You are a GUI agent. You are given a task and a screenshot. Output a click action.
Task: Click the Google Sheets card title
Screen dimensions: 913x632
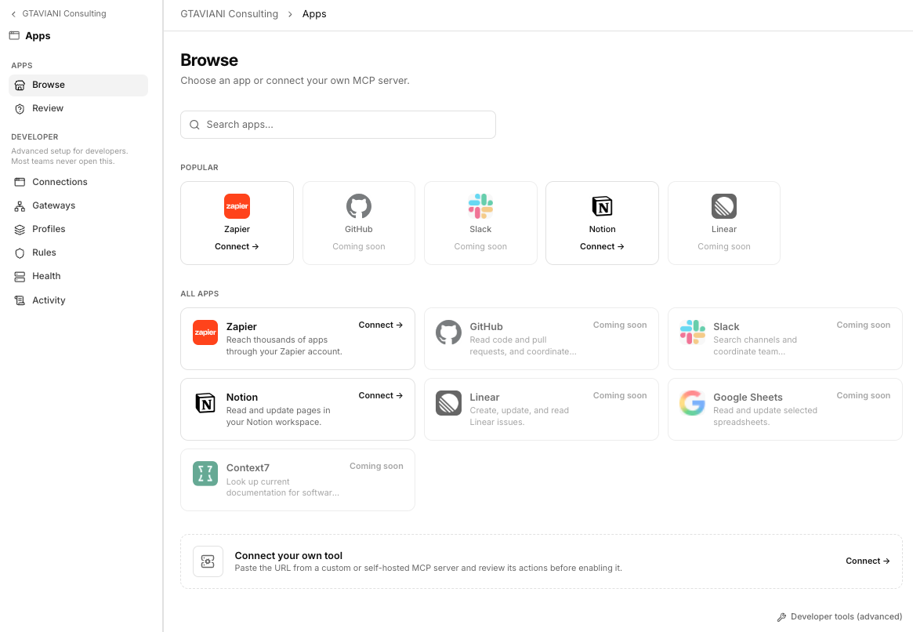[748, 398]
